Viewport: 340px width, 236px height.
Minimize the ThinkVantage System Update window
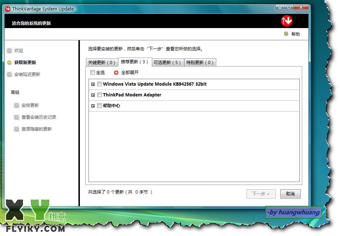(280, 7)
